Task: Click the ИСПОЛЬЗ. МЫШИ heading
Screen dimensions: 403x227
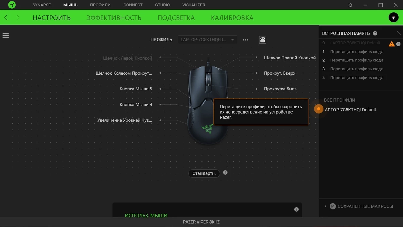Action: 146,215
